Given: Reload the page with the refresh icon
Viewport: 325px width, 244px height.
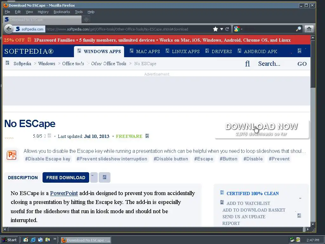Looking at the screenshot, I should [x=227, y=29].
